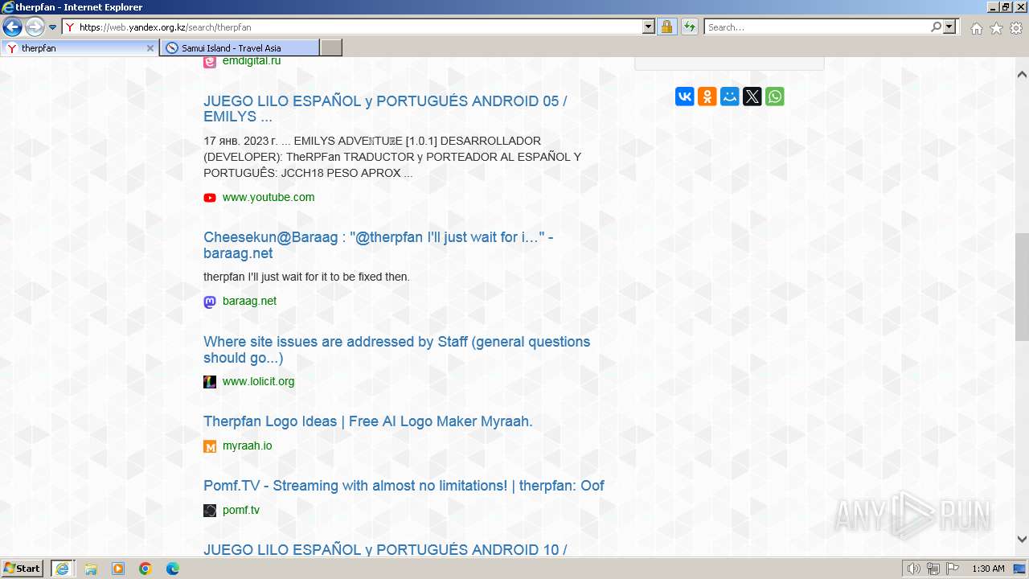Launch Edge from the taskbar
This screenshot has width=1029, height=579.
173,569
